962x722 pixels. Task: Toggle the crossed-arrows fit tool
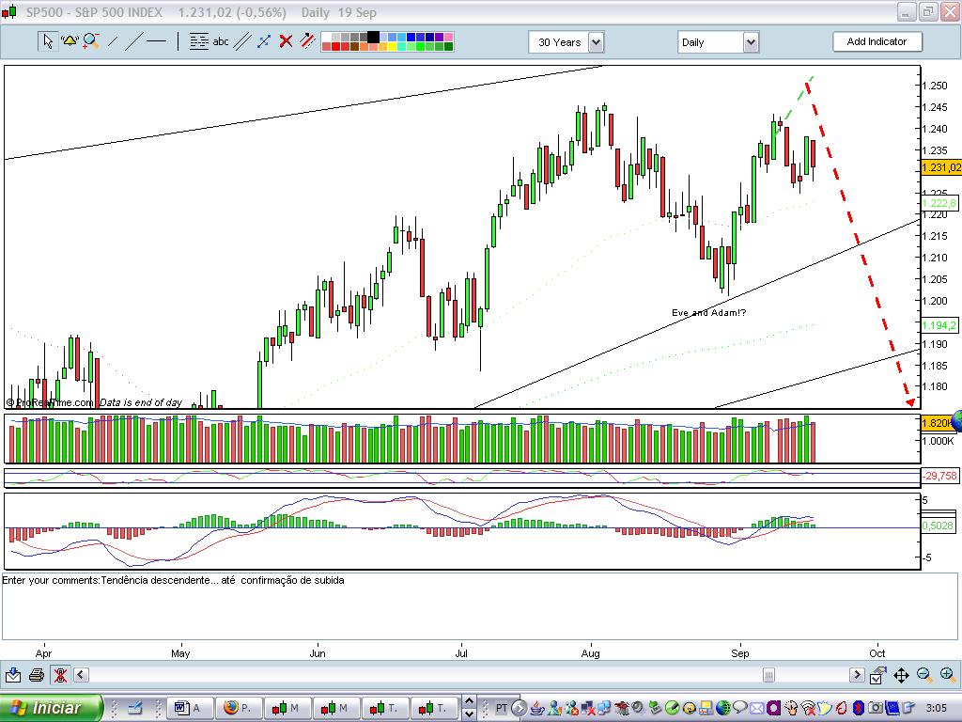pyautogui.click(x=901, y=673)
